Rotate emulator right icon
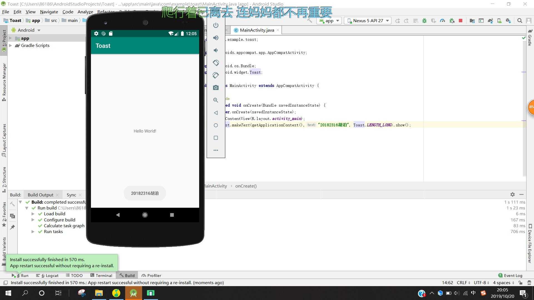The width and height of the screenshot is (534, 300). pyautogui.click(x=216, y=75)
